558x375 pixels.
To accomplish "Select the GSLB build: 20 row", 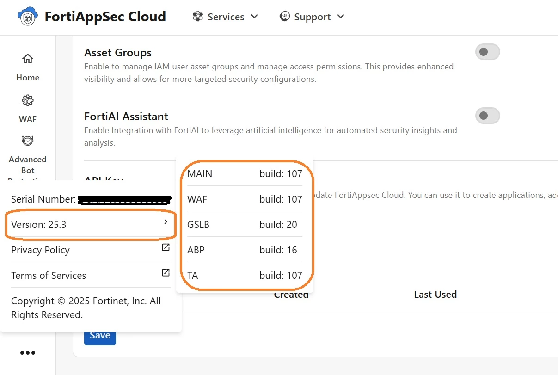I will point(245,224).
